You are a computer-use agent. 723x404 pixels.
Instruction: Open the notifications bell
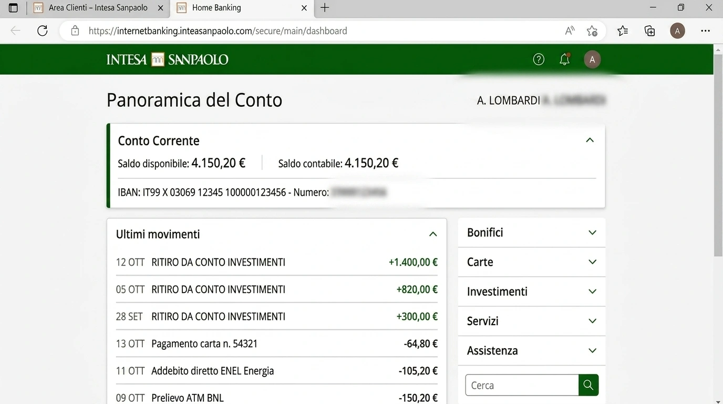click(x=565, y=59)
